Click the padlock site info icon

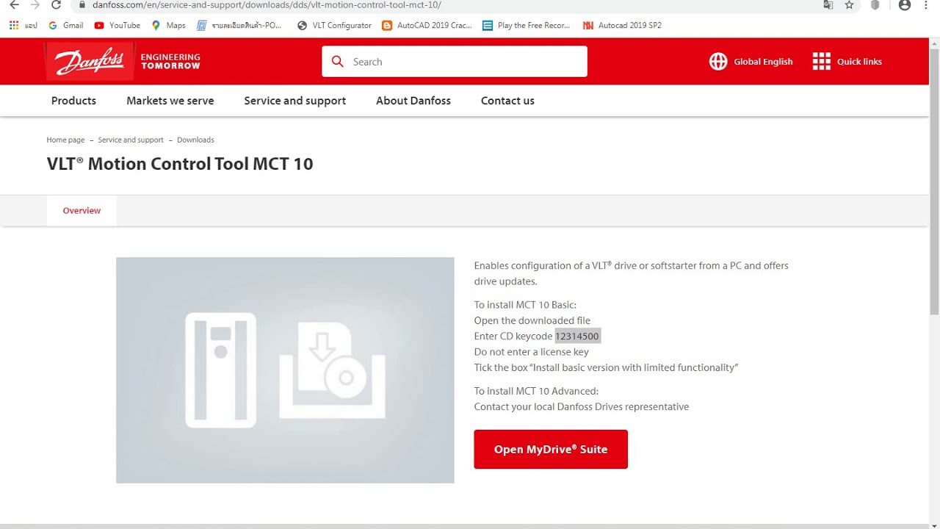[82, 4]
